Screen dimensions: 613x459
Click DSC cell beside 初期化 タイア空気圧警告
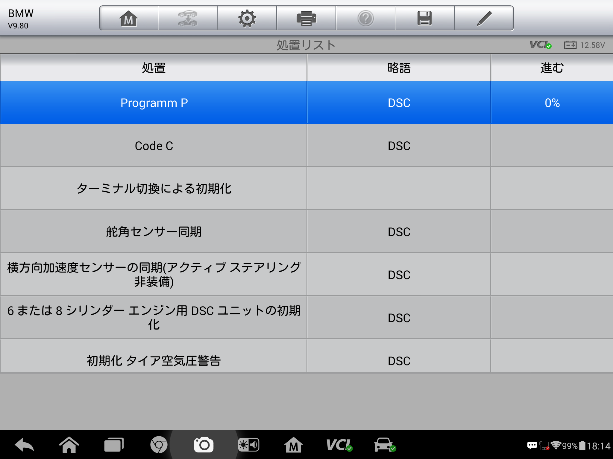coord(399,357)
